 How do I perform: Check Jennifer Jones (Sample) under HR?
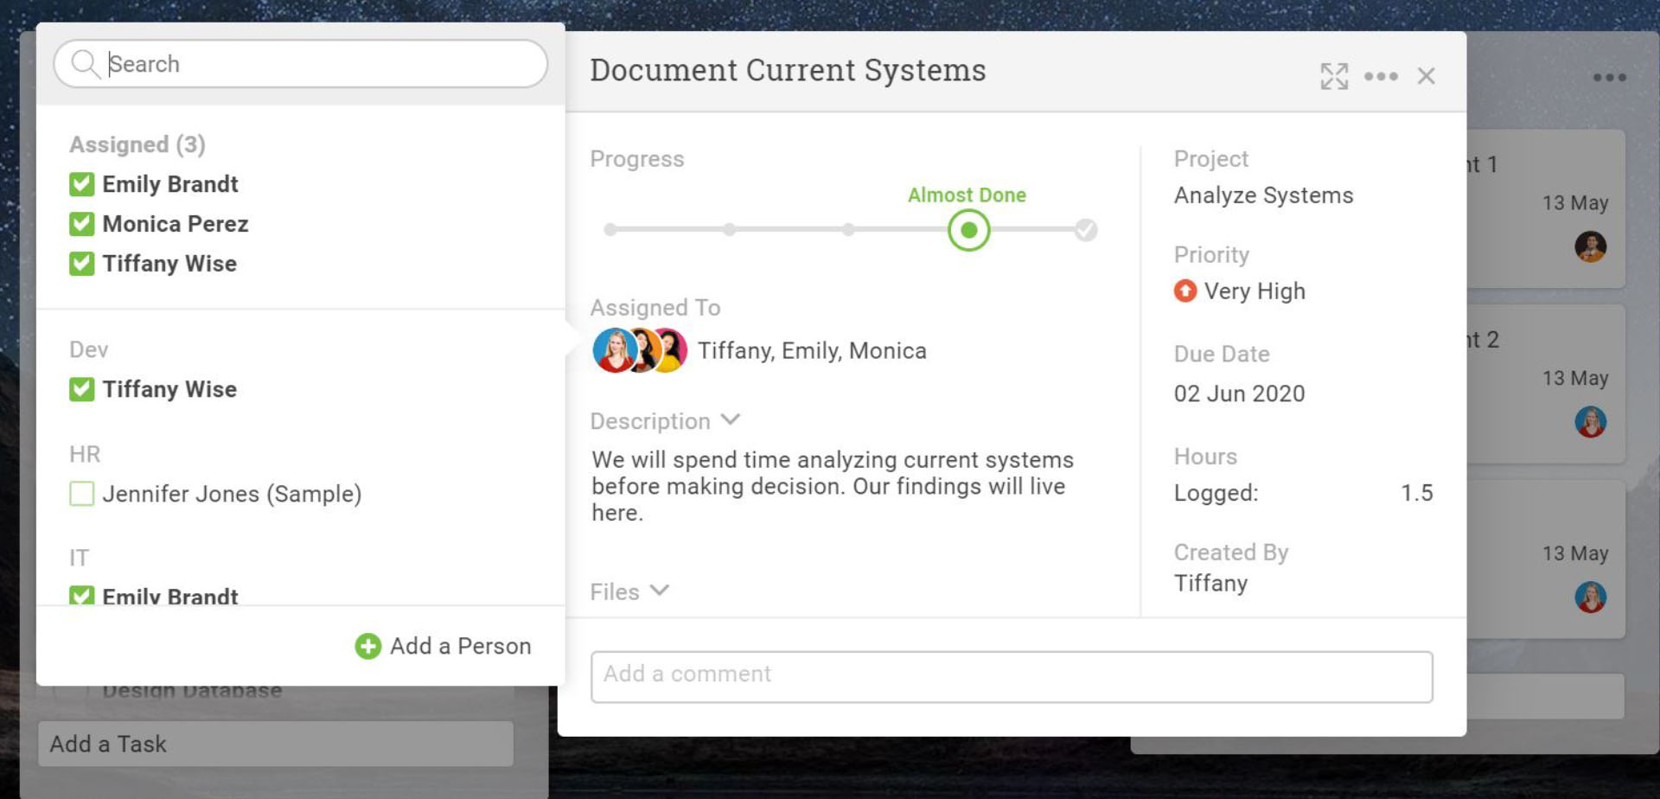click(x=82, y=494)
